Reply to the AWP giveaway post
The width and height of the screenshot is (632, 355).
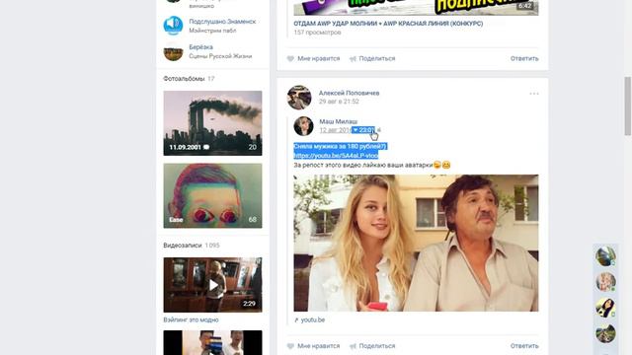(x=524, y=58)
